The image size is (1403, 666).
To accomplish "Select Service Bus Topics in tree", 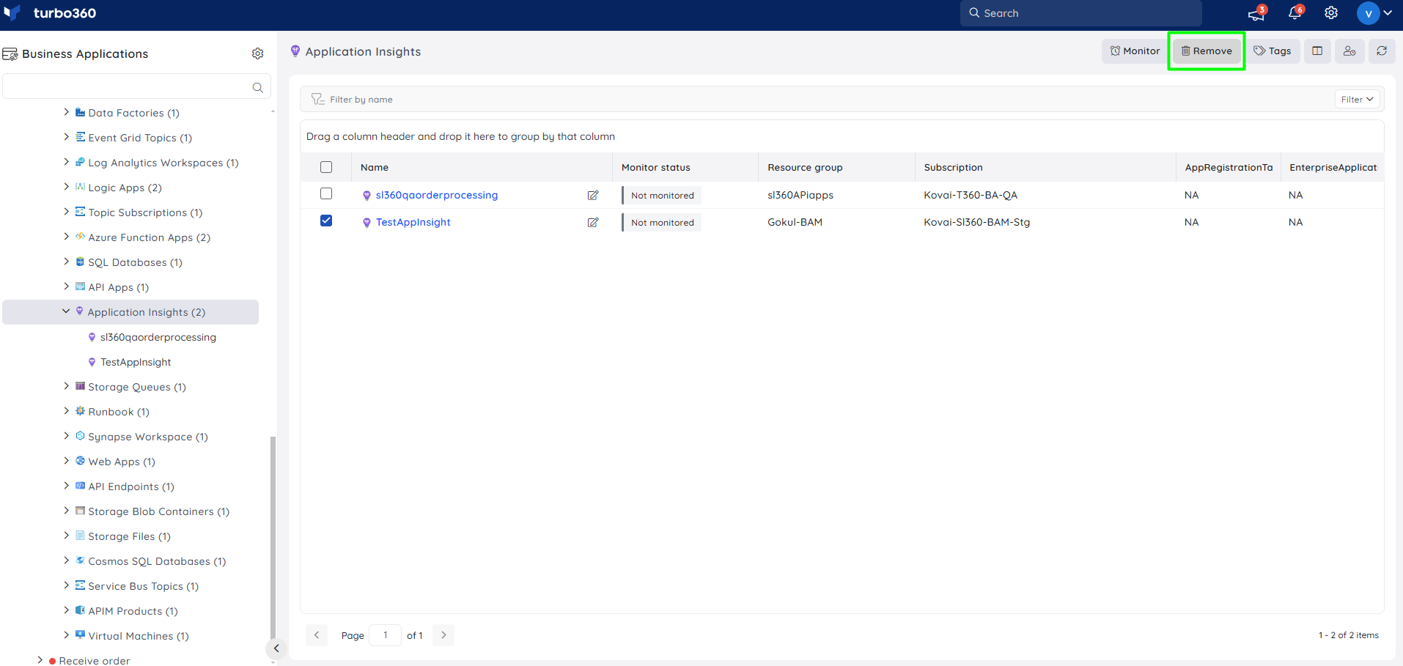I will (x=144, y=586).
